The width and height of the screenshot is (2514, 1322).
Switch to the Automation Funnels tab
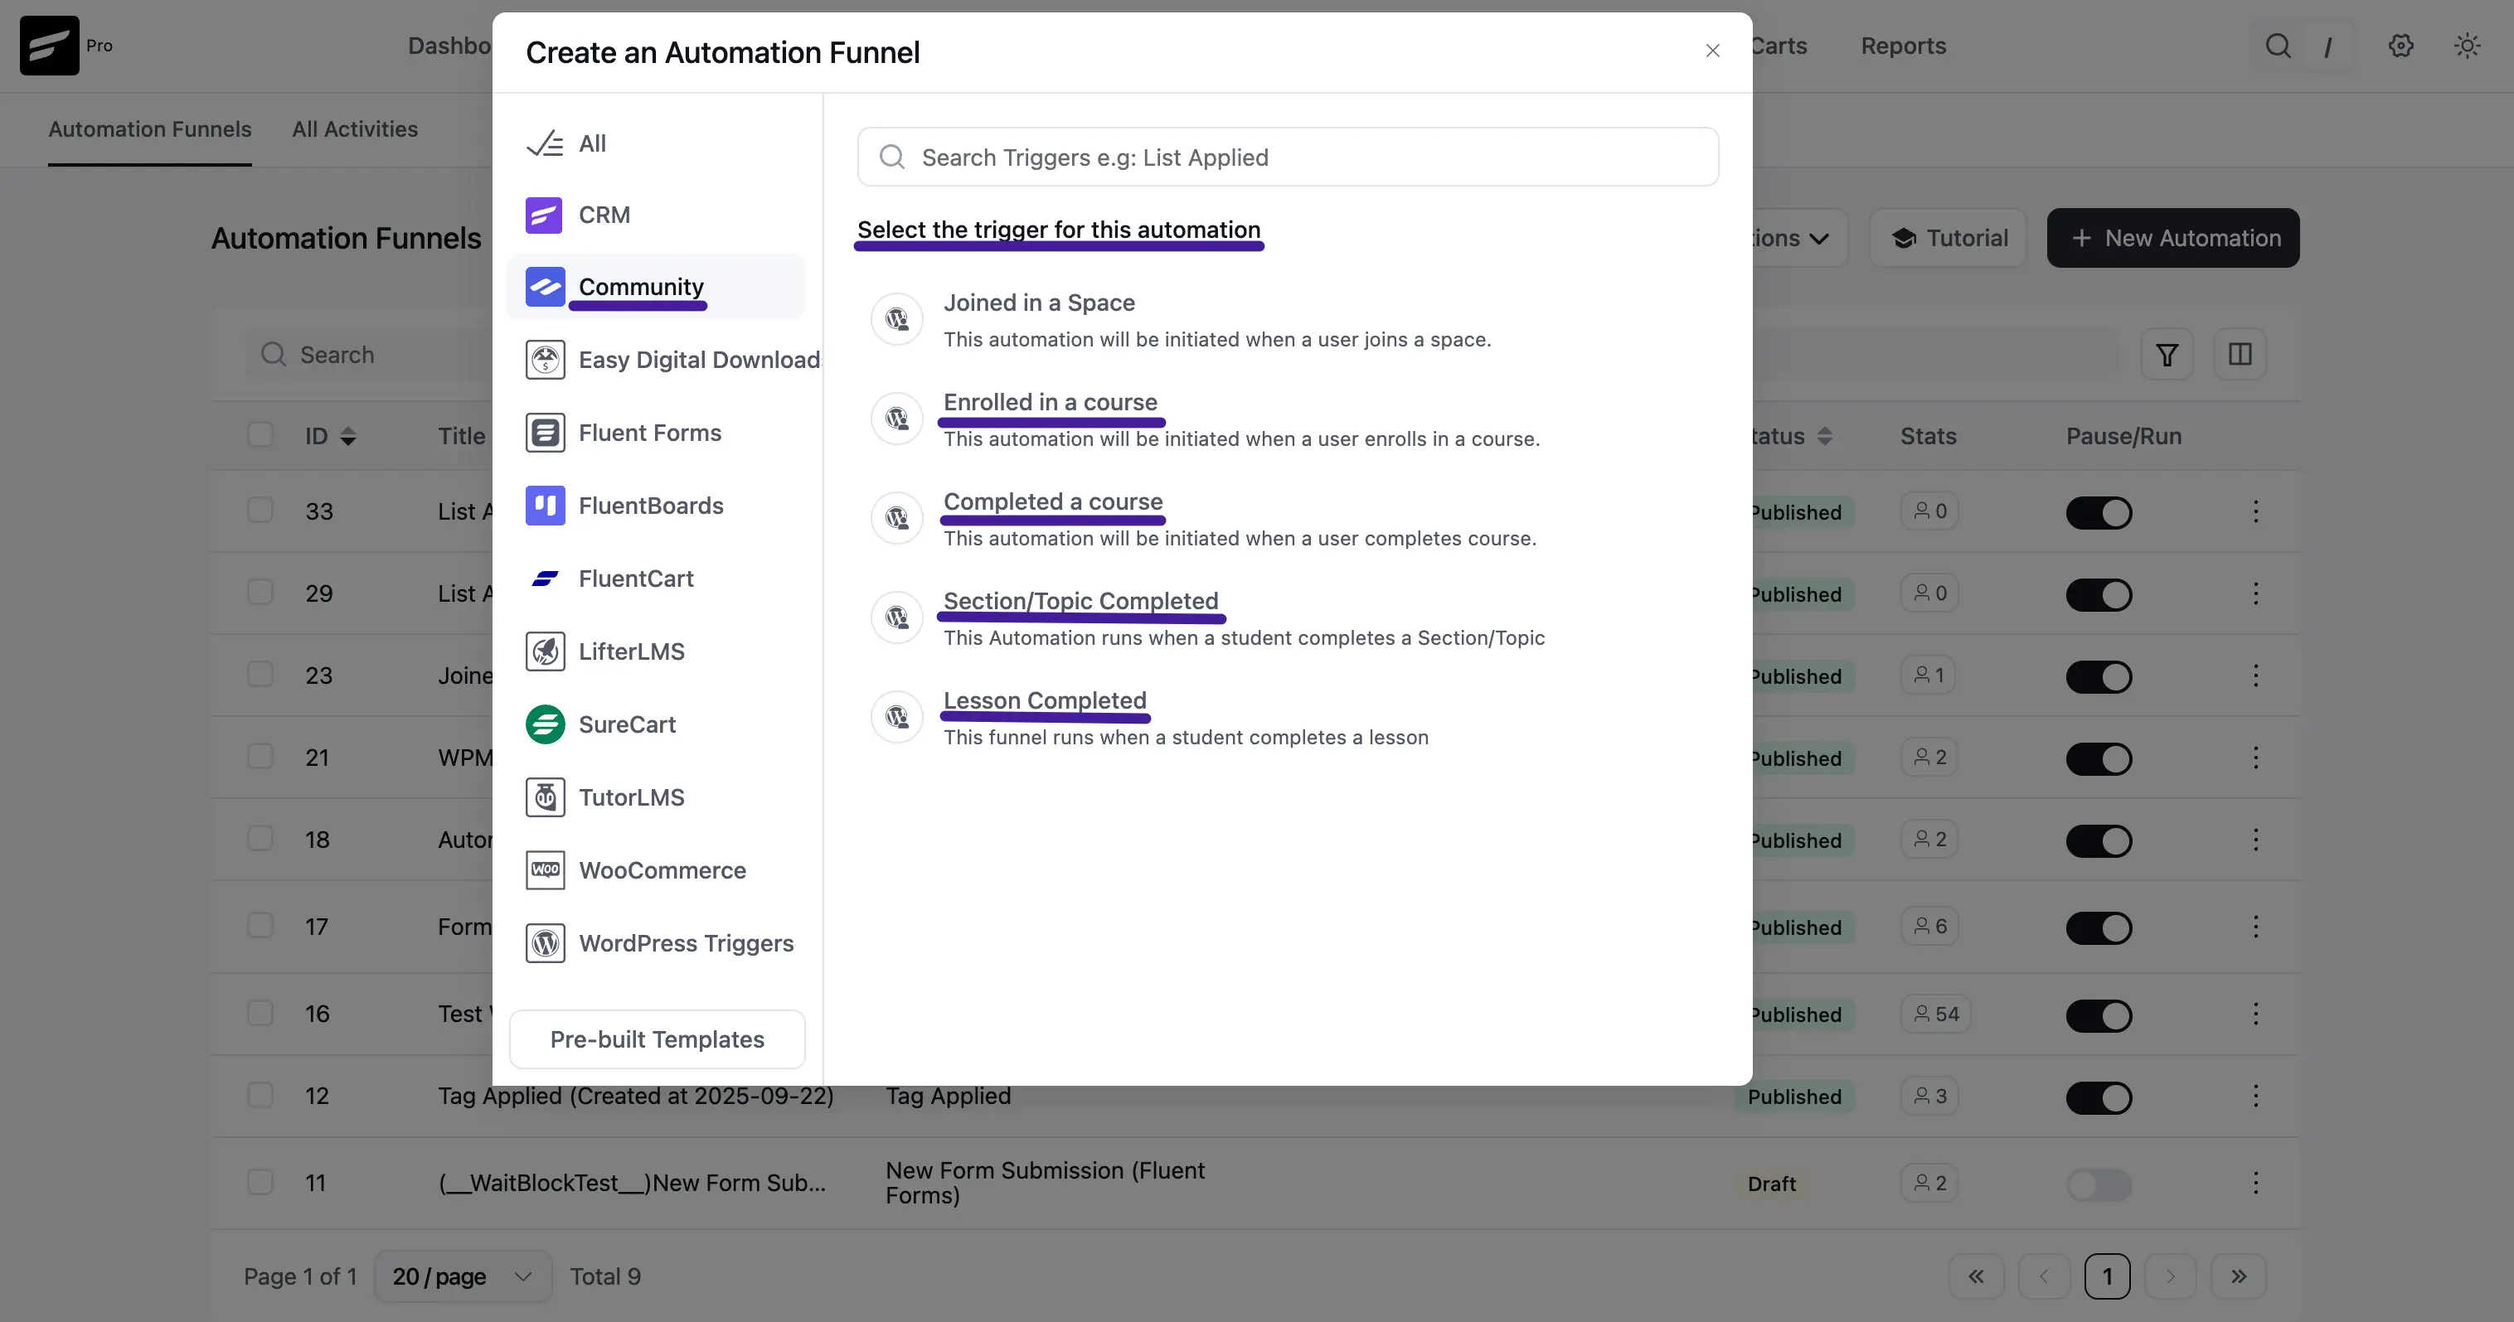pyautogui.click(x=150, y=128)
